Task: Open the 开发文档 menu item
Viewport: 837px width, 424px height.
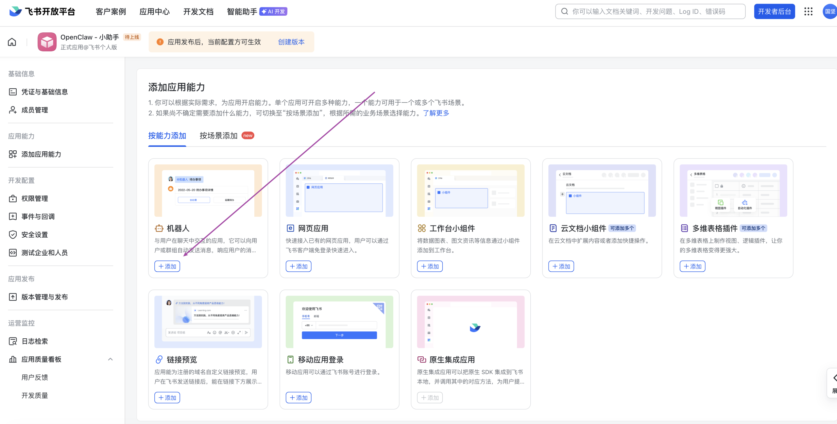Action: pyautogui.click(x=198, y=11)
